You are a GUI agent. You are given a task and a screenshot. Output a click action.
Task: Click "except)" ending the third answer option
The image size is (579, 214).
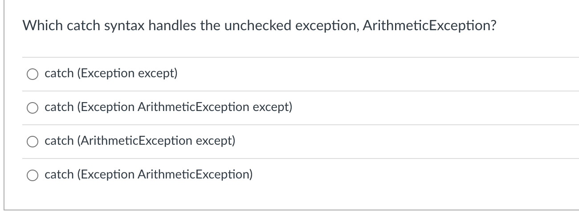click(216, 141)
